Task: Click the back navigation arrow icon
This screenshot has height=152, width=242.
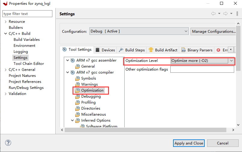Action: click(x=213, y=14)
